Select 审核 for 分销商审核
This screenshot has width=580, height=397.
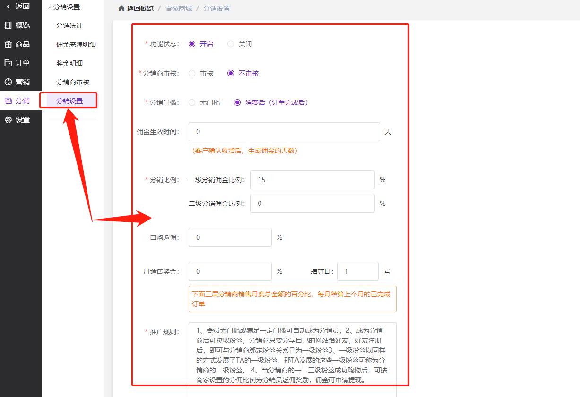[x=193, y=73]
